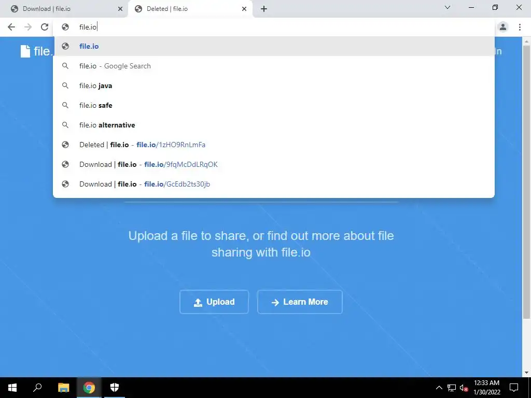531x398 pixels.
Task: Open history entry file.io/1zHO9RnLmFa
Action: pos(274,145)
